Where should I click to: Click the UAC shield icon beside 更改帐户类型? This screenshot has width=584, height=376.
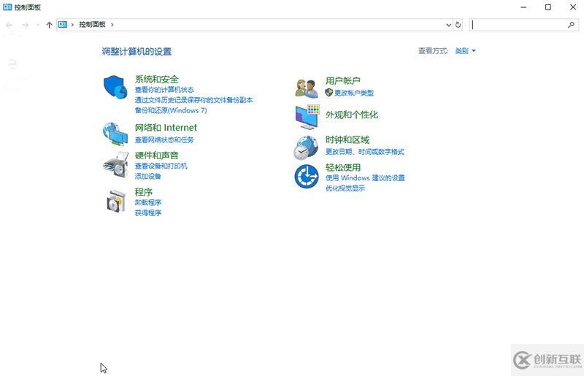tap(328, 93)
